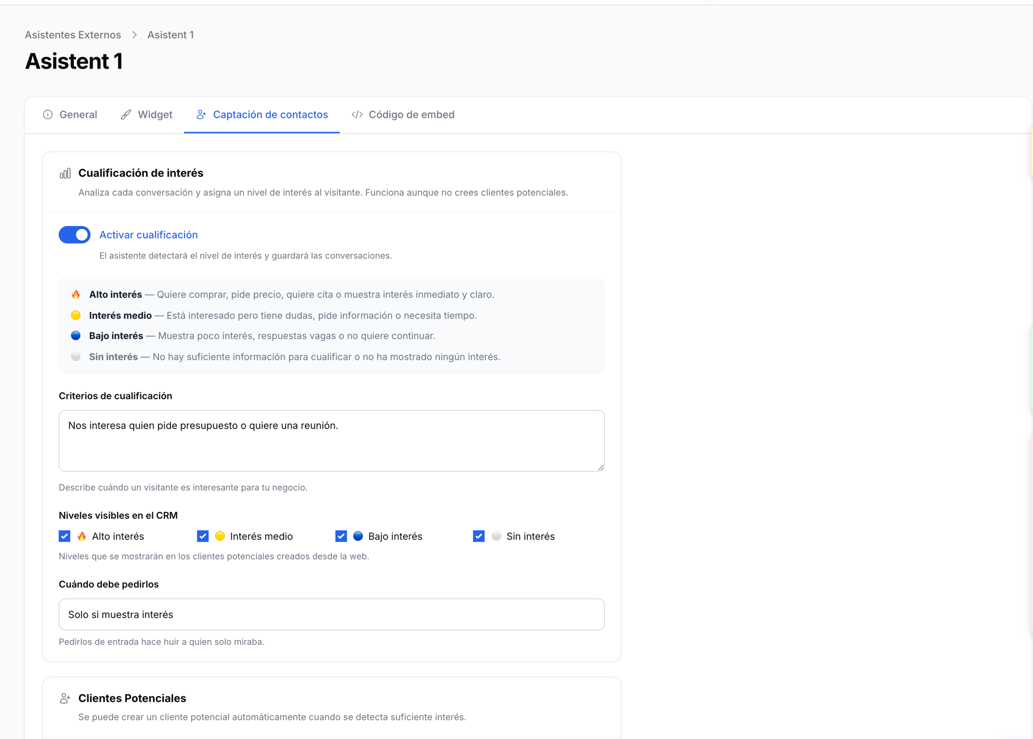The image size is (1033, 739).
Task: Click the Asistent 1 page heading
Action: click(x=74, y=61)
